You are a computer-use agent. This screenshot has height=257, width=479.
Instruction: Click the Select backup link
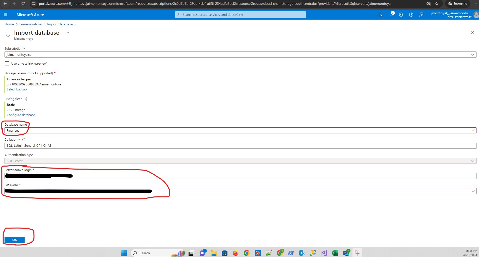(x=17, y=89)
